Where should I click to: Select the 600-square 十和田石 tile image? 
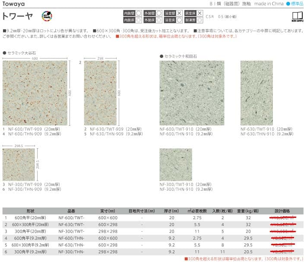point(192,93)
